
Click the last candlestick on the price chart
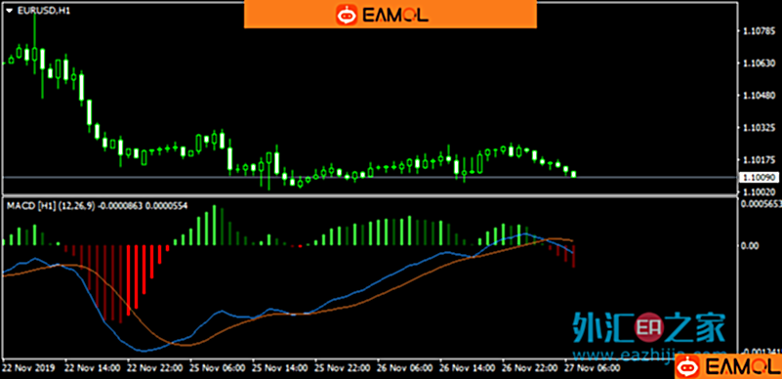click(573, 174)
